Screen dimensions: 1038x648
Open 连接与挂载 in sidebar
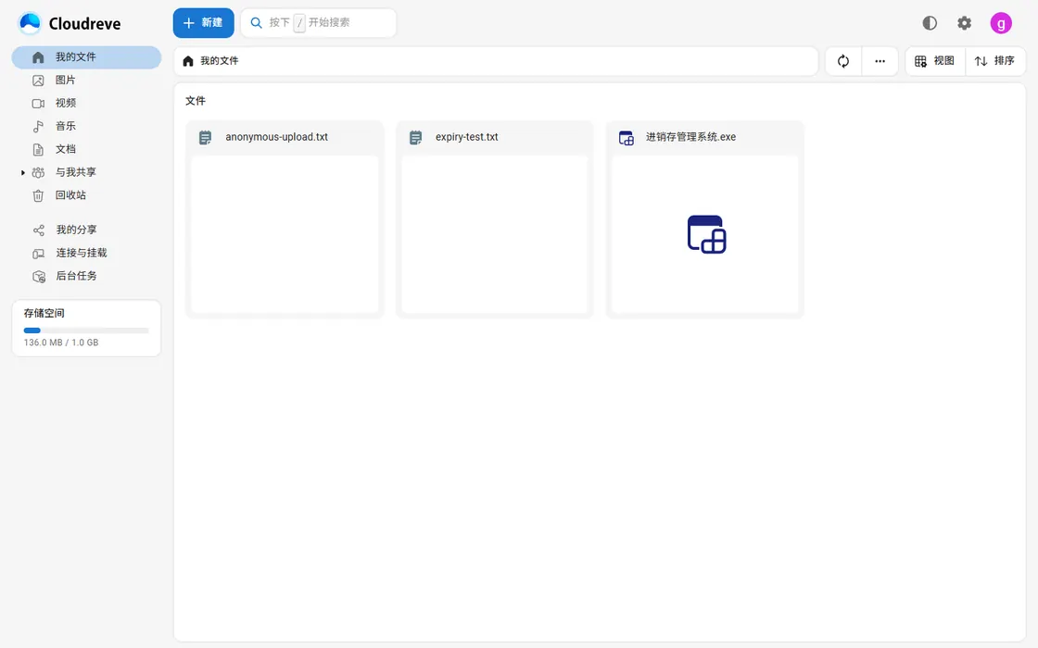87,254
